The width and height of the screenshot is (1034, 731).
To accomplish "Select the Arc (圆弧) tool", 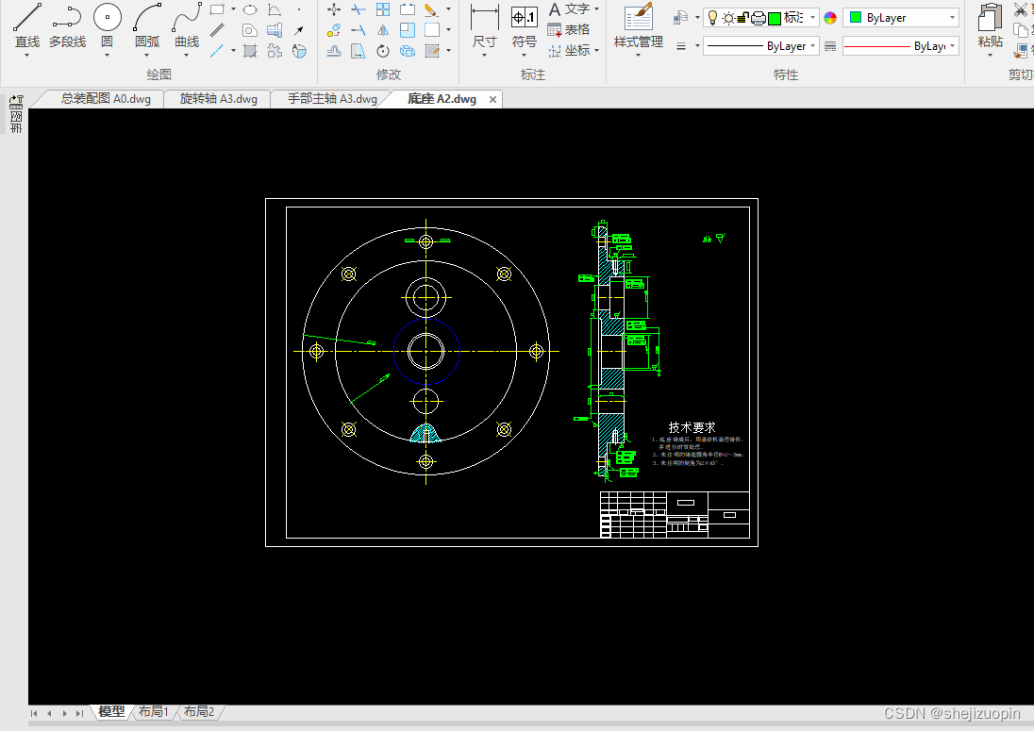I will pyautogui.click(x=147, y=25).
